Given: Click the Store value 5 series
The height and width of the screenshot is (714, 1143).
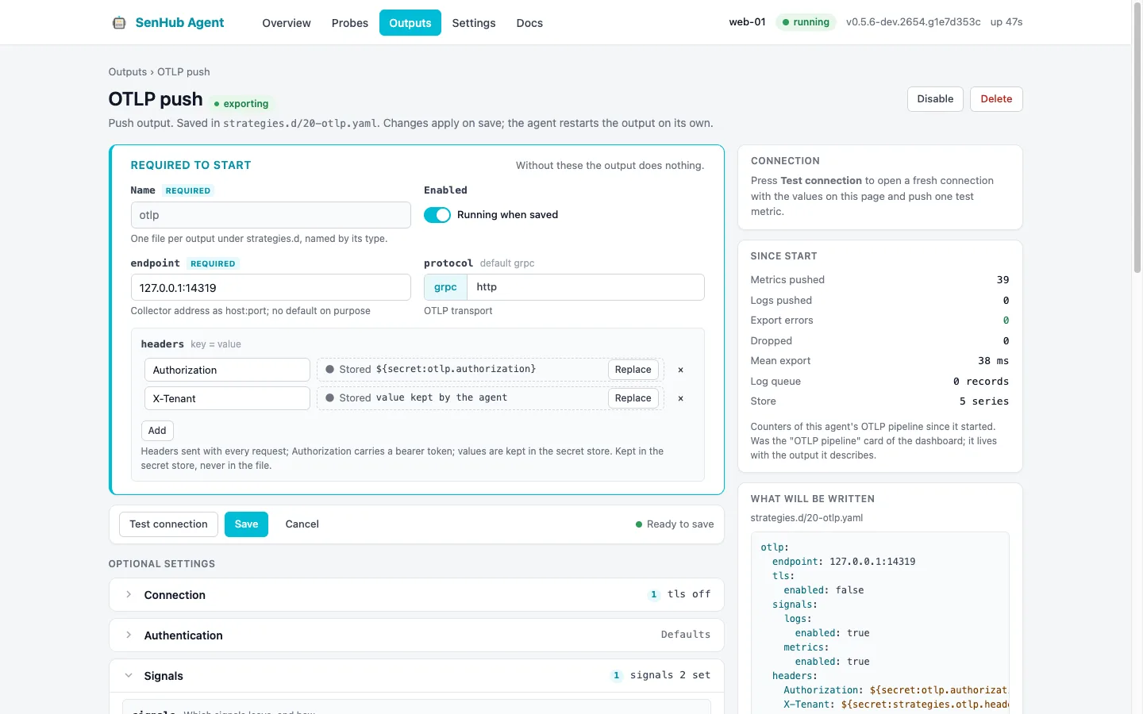Looking at the screenshot, I should point(984,401).
